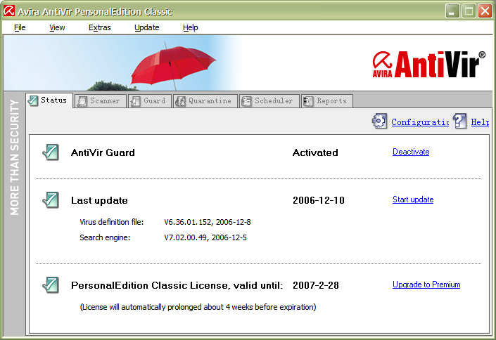Click the Upgrade to Premium link

pyautogui.click(x=426, y=285)
